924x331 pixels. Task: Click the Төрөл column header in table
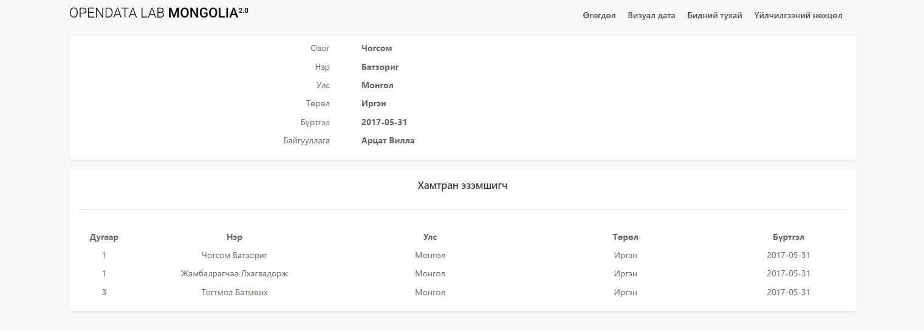[x=625, y=237]
